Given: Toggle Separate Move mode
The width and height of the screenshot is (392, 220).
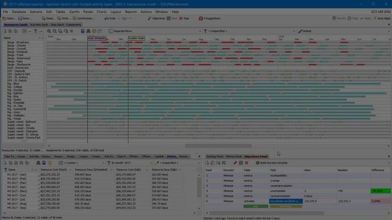Looking at the screenshot, I should [121, 31].
